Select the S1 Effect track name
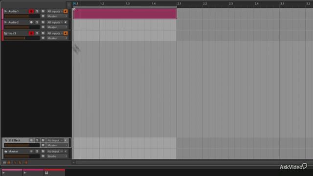Screen dimensions: 313x176 coord(14,140)
